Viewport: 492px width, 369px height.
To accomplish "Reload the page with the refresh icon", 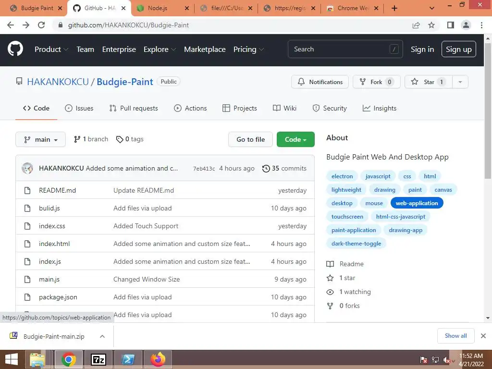I will point(41,25).
